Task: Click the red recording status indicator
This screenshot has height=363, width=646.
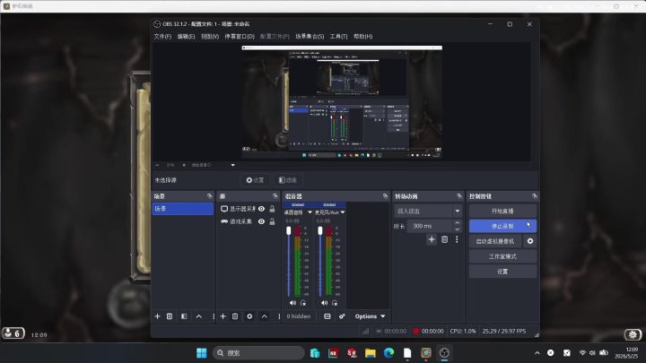Action: (x=415, y=331)
